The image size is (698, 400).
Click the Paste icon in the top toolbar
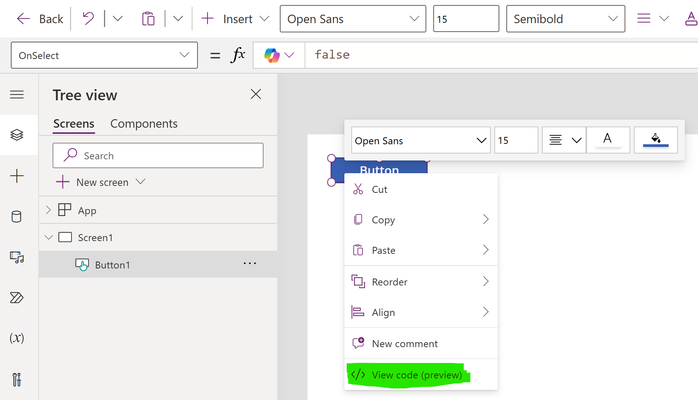[x=148, y=18]
